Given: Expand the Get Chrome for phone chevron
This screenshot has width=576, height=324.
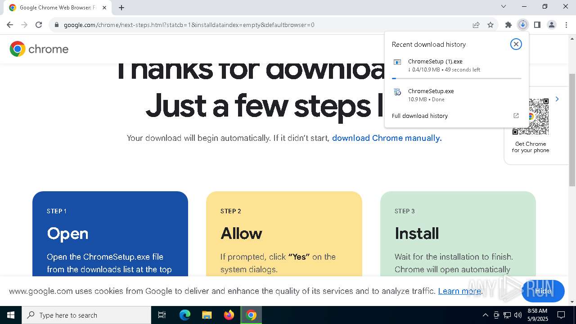Looking at the screenshot, I should [x=557, y=99].
